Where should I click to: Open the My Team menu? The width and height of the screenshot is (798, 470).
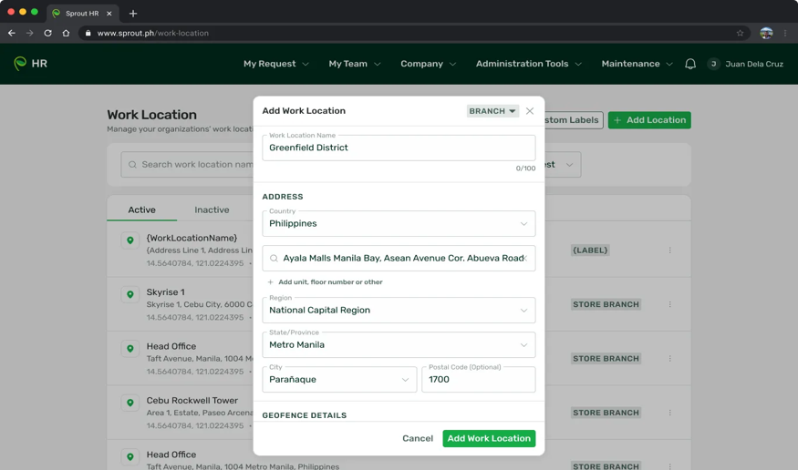tap(354, 64)
